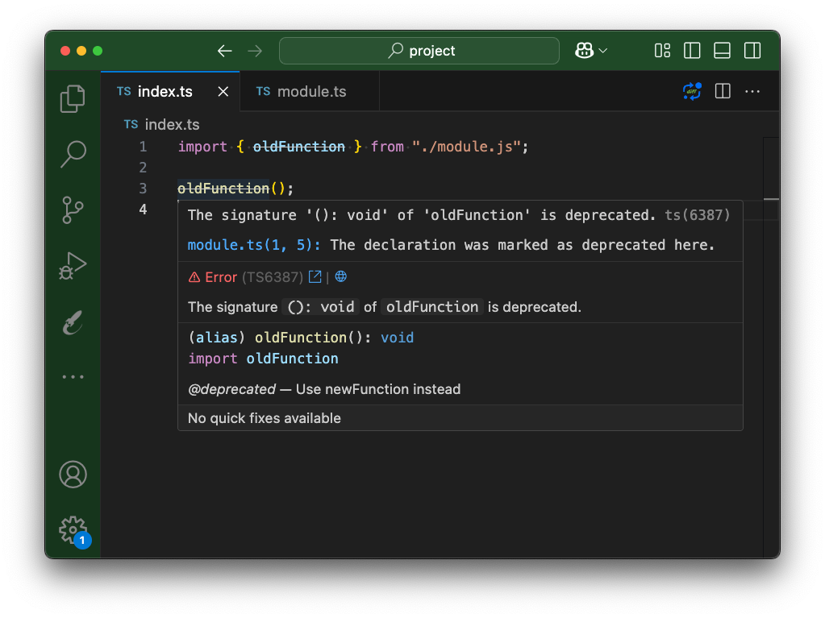Click oldFunction in the import statement
825x618 pixels.
tap(299, 147)
